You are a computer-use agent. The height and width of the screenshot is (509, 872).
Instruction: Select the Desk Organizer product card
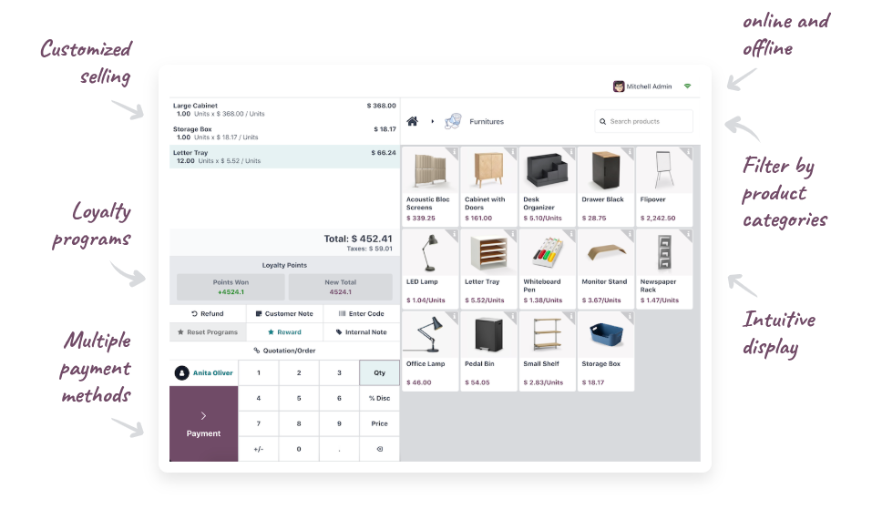tap(547, 186)
